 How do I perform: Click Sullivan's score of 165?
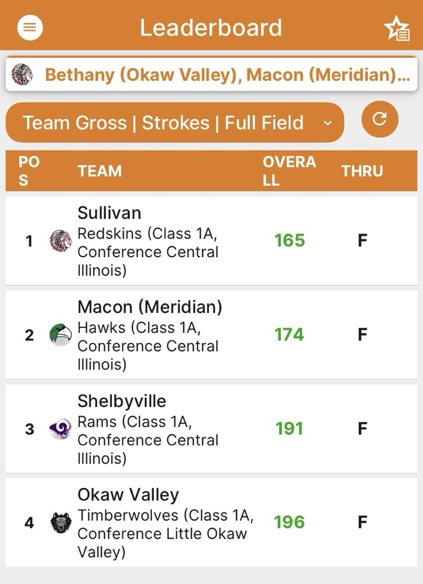pyautogui.click(x=290, y=240)
